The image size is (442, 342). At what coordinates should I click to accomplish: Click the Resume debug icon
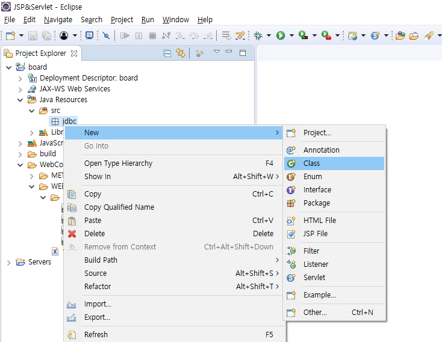pyautogui.click(x=125, y=35)
